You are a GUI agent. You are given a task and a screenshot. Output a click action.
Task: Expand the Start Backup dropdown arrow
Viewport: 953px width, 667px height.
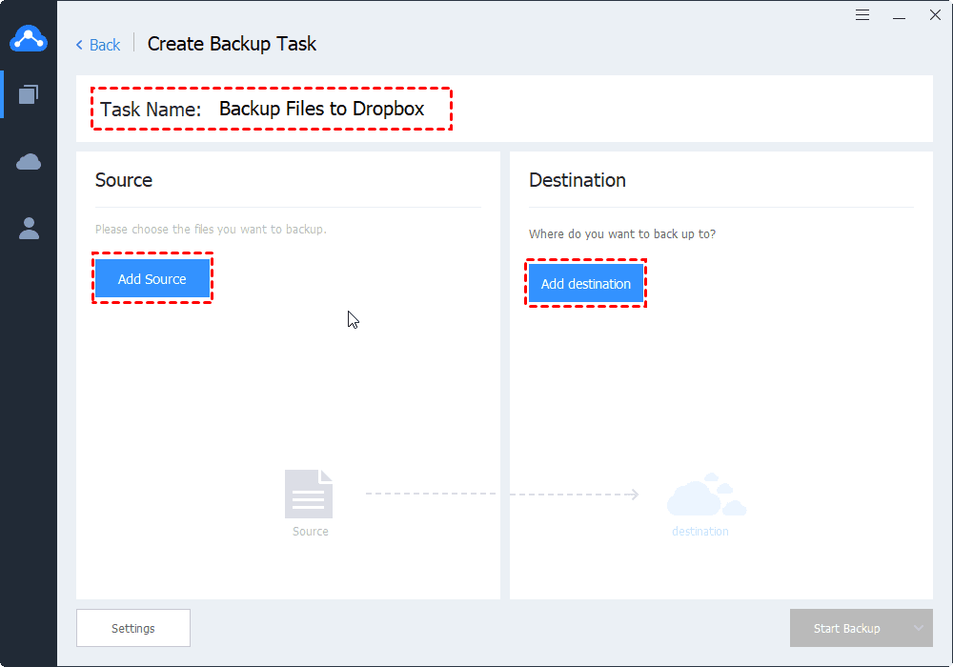pos(919,628)
